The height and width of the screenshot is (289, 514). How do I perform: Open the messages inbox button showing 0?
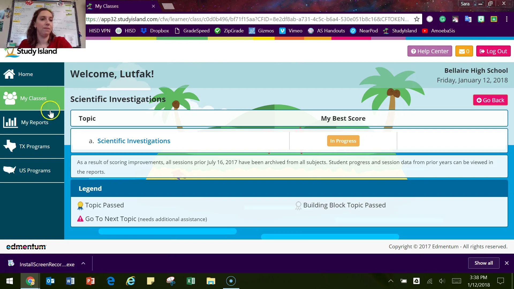[x=464, y=51]
